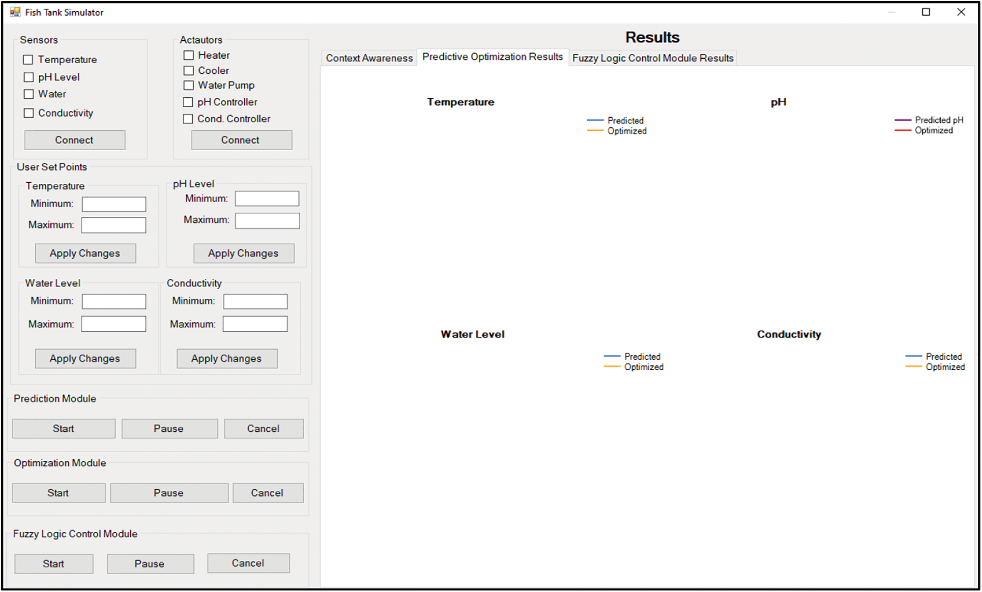Image resolution: width=982 pixels, height=592 pixels.
Task: Check the Cond. Controller actuator
Action: click(188, 119)
